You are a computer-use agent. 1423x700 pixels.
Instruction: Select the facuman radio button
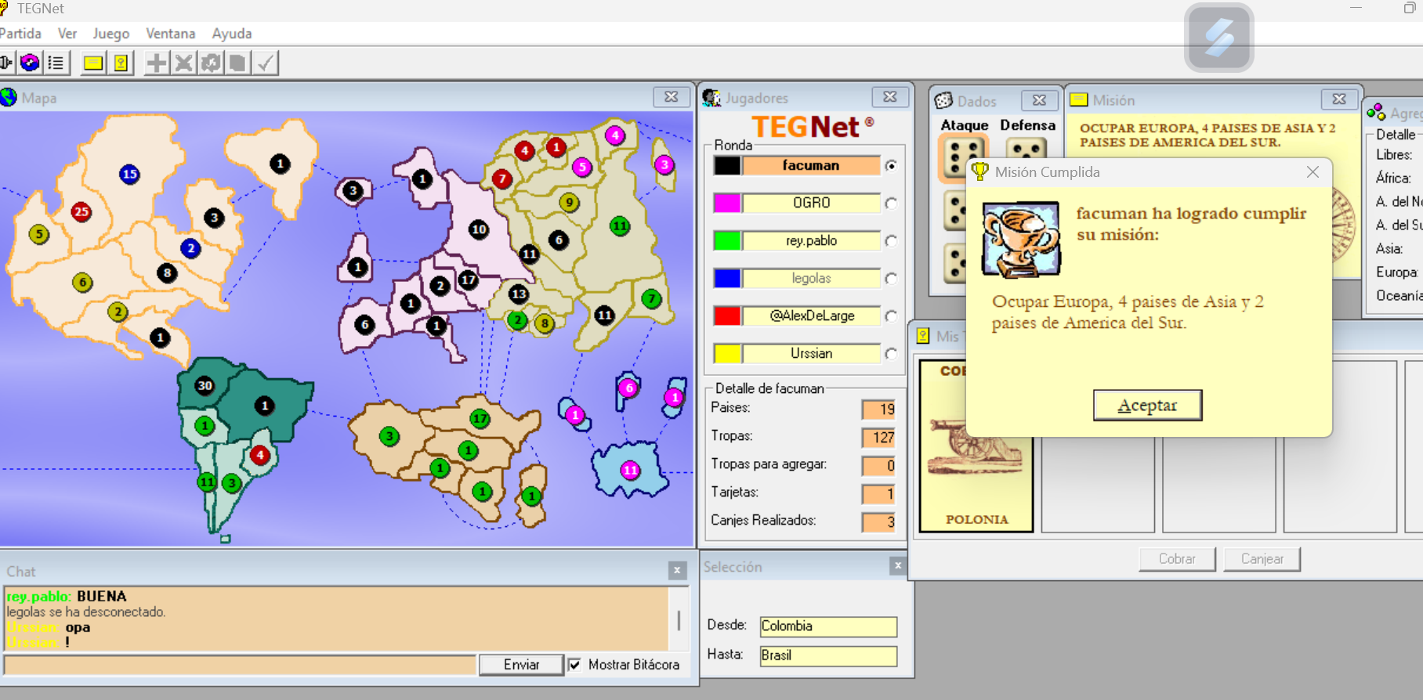click(x=891, y=166)
